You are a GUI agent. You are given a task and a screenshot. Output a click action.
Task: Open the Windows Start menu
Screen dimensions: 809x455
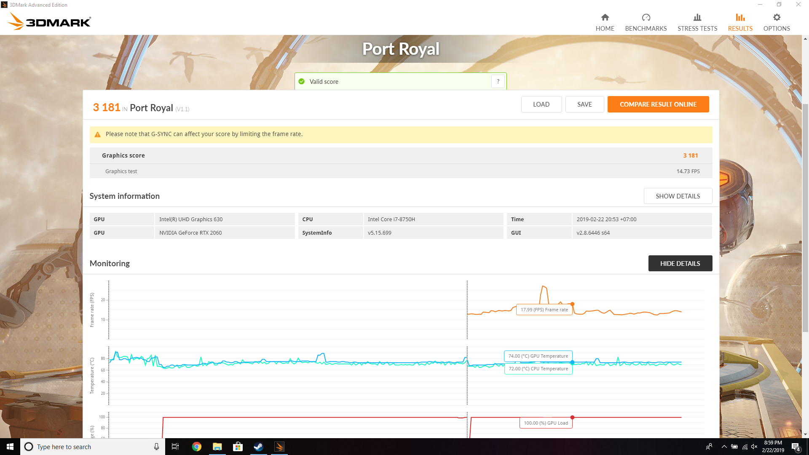point(10,447)
